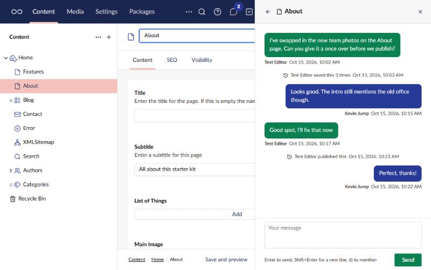Viewport: 431px width, 270px height.
Task: Click the Search magnifier tree icon
Action: click(x=17, y=156)
